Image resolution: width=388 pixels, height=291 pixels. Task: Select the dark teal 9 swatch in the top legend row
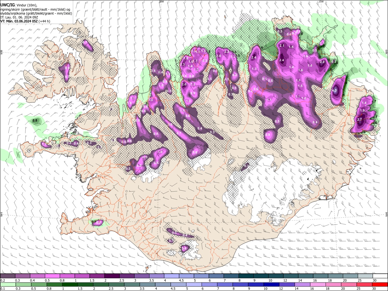click(x=261, y=276)
